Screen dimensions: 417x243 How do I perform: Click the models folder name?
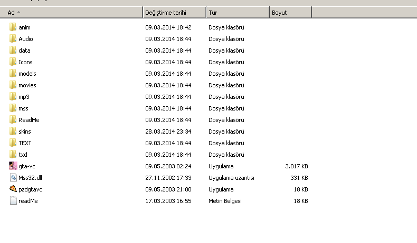click(27, 74)
